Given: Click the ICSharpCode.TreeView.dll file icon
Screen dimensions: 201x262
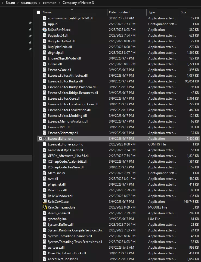Looking at the screenshot, I should (44, 167).
